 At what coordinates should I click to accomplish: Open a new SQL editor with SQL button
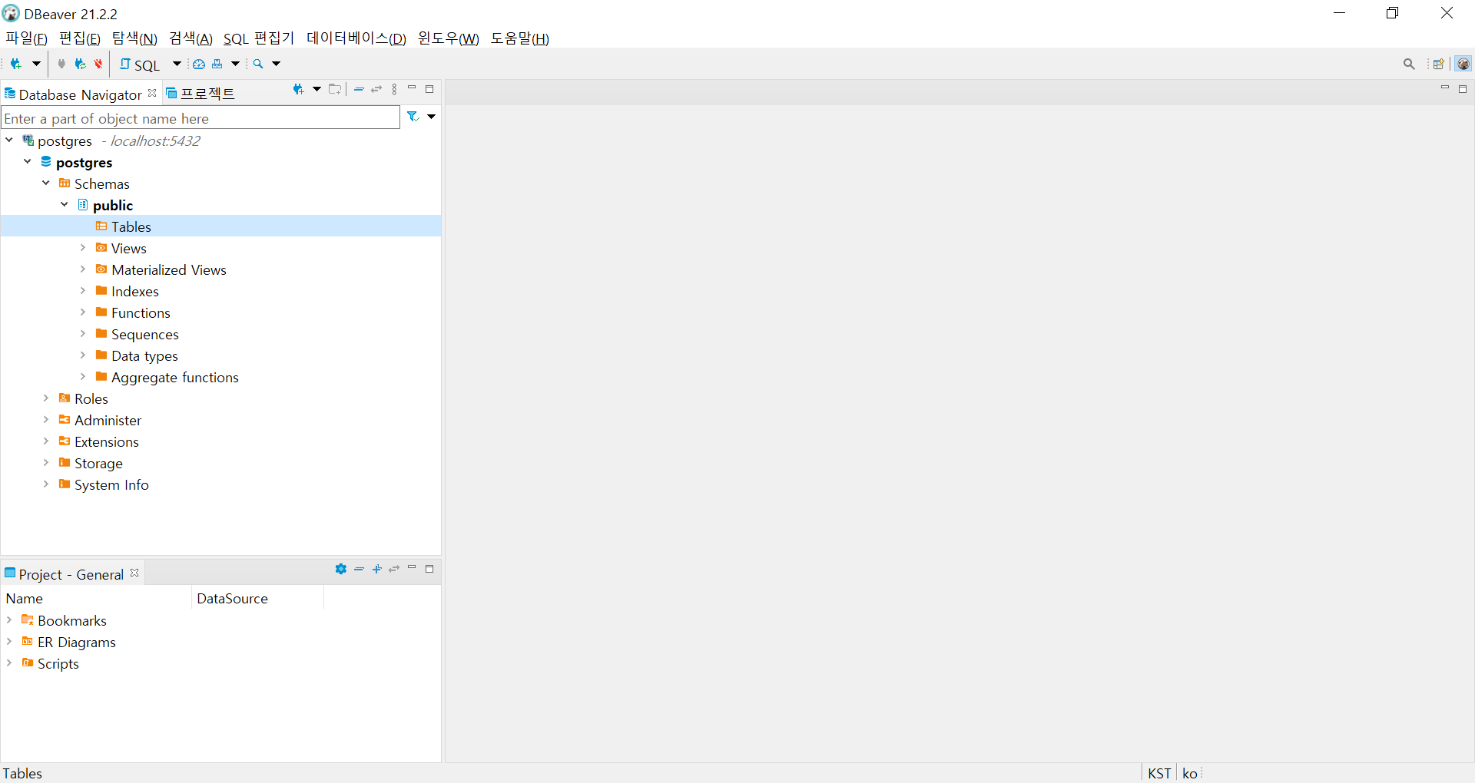coord(140,64)
